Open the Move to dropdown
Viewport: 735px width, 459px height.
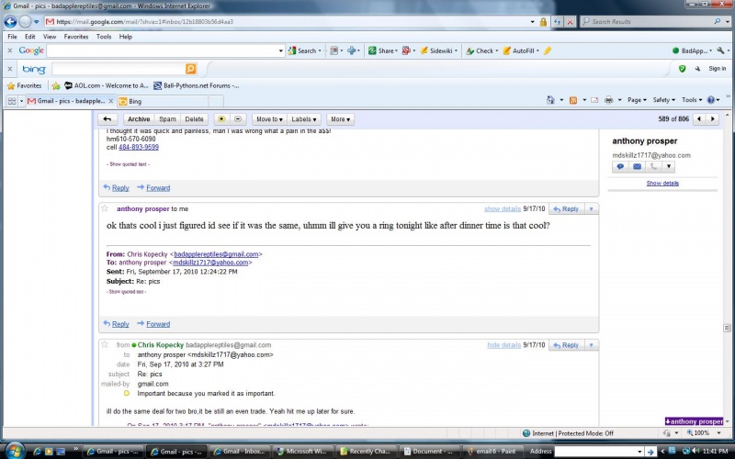coord(269,119)
